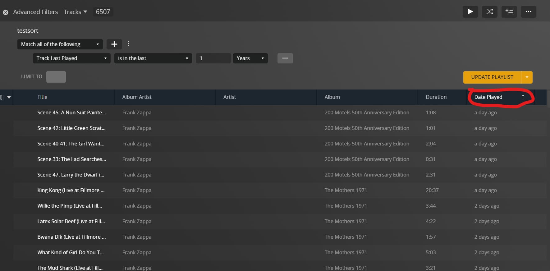The width and height of the screenshot is (550, 271).
Task: Click the Update Playlist button
Action: coord(492,77)
